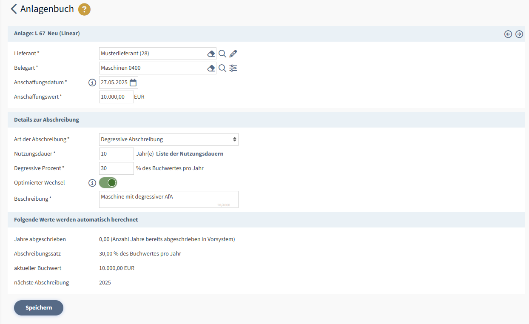Show info for Anschaffungsdatum

tap(92, 82)
